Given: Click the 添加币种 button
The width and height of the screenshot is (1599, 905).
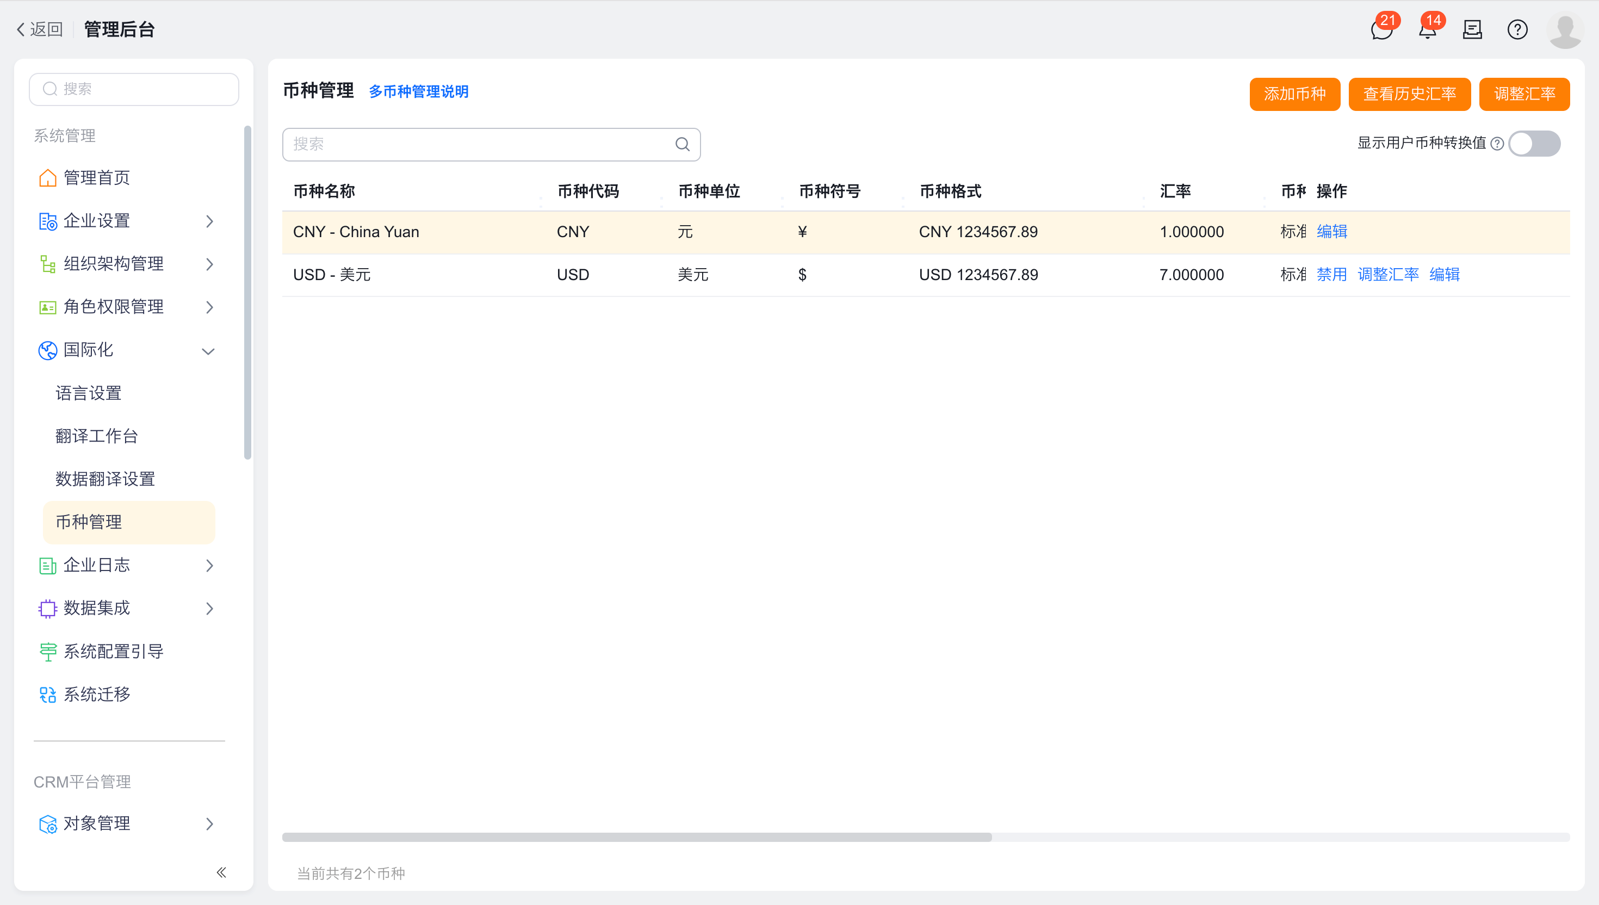Looking at the screenshot, I should [x=1294, y=94].
